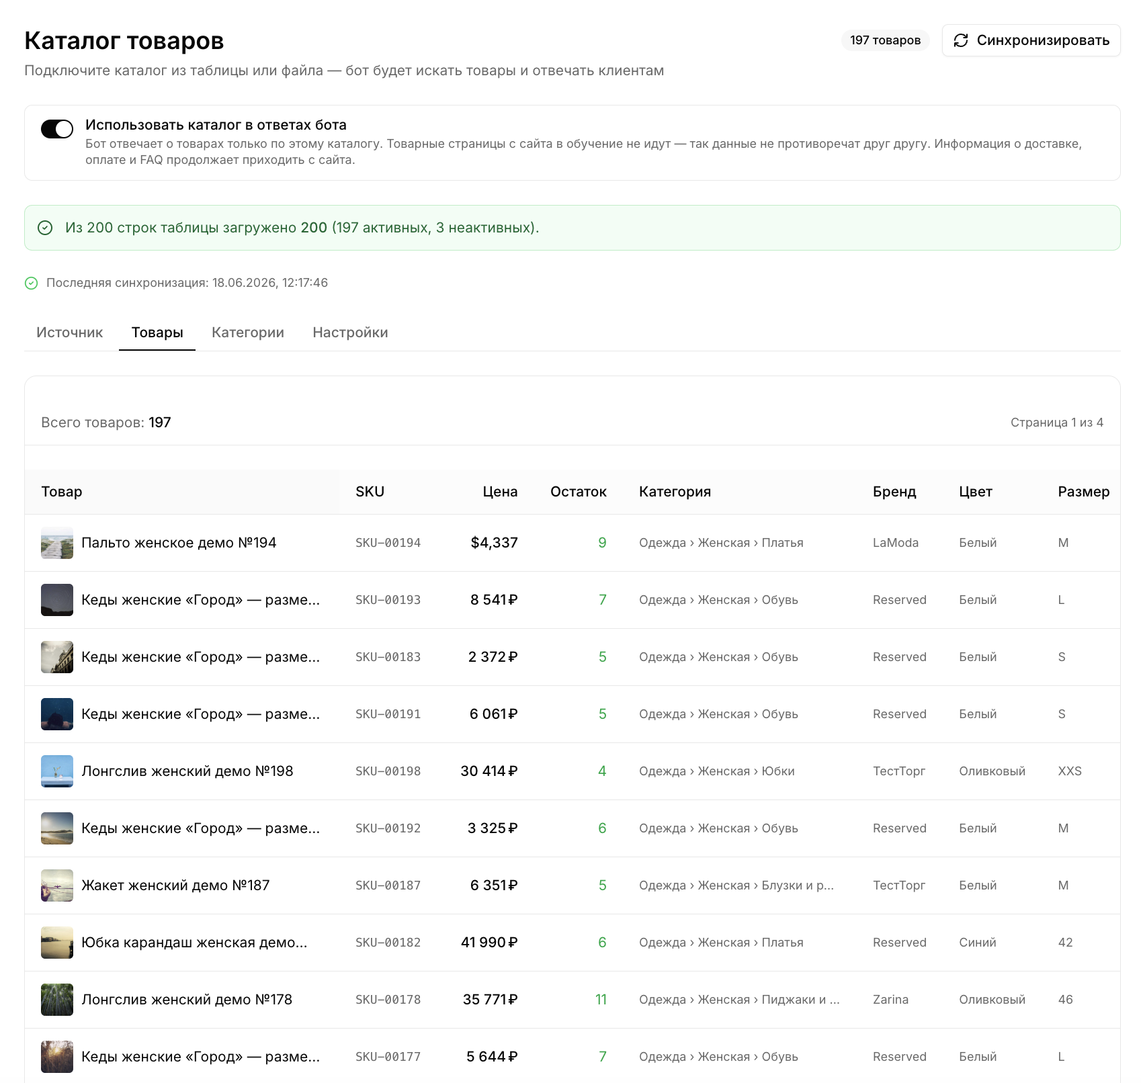
Task: Select the Товары tab
Action: click(157, 333)
